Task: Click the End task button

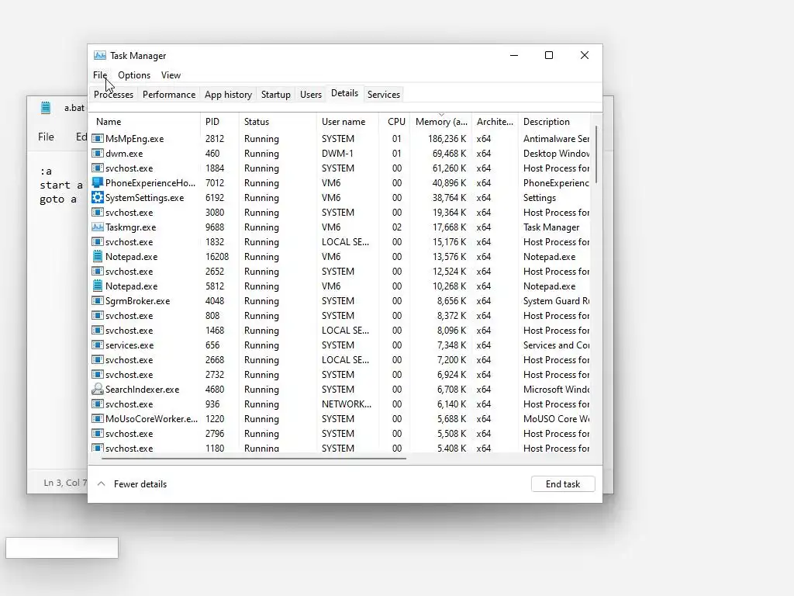Action: pos(563,484)
